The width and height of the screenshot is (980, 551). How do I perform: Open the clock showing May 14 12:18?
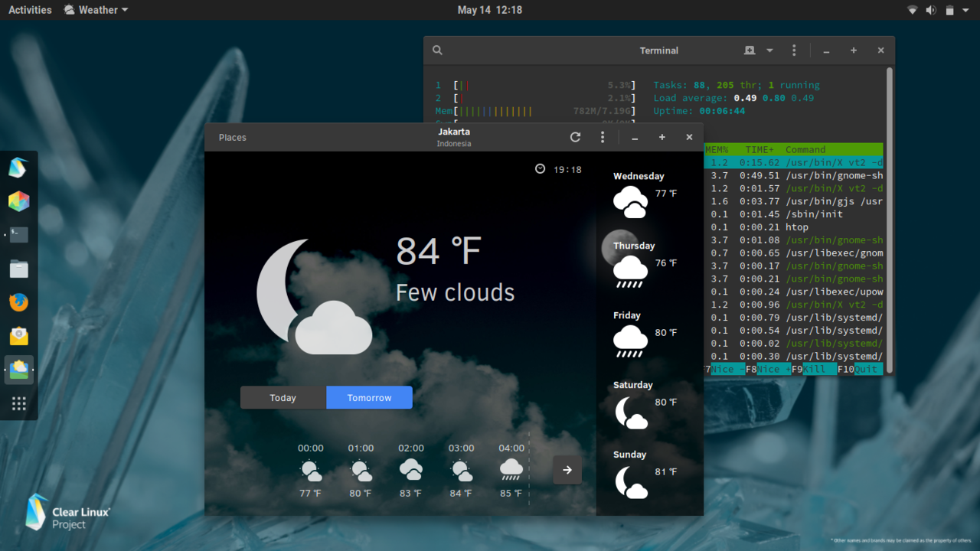point(490,10)
